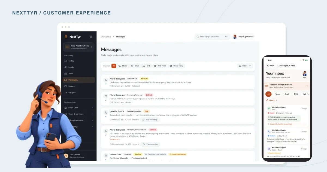Filter messages by Web Form channel

tap(160, 66)
